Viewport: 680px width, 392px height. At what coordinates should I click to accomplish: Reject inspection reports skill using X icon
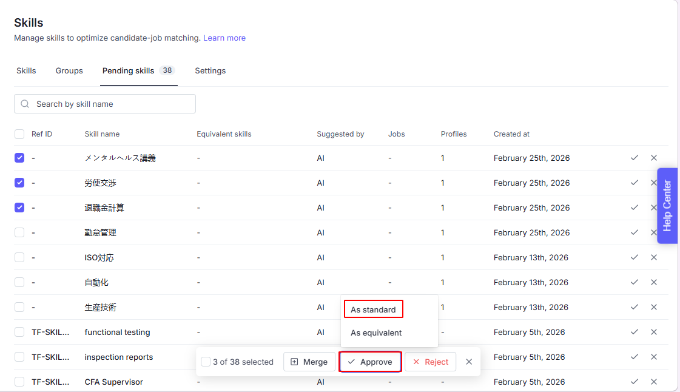(x=654, y=357)
